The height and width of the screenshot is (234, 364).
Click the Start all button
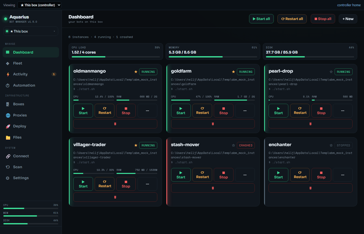[x=261, y=19]
